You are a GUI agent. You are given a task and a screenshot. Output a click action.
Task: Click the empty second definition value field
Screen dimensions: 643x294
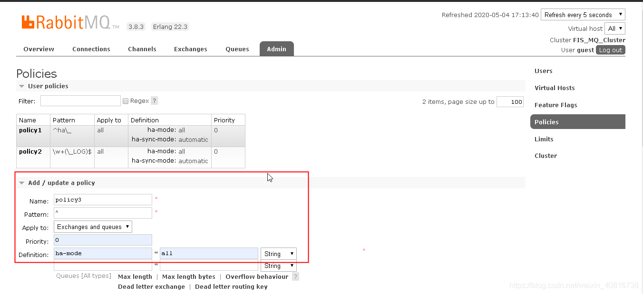(209, 265)
